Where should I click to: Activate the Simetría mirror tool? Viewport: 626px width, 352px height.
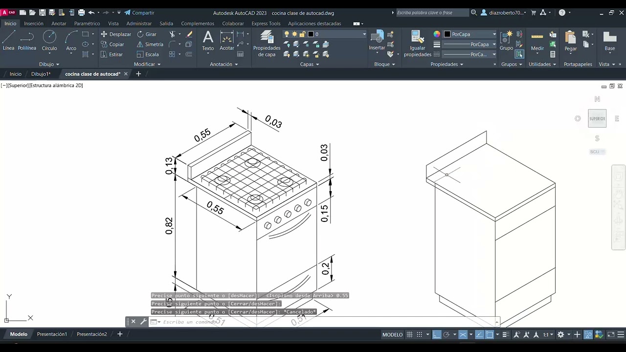[150, 44]
